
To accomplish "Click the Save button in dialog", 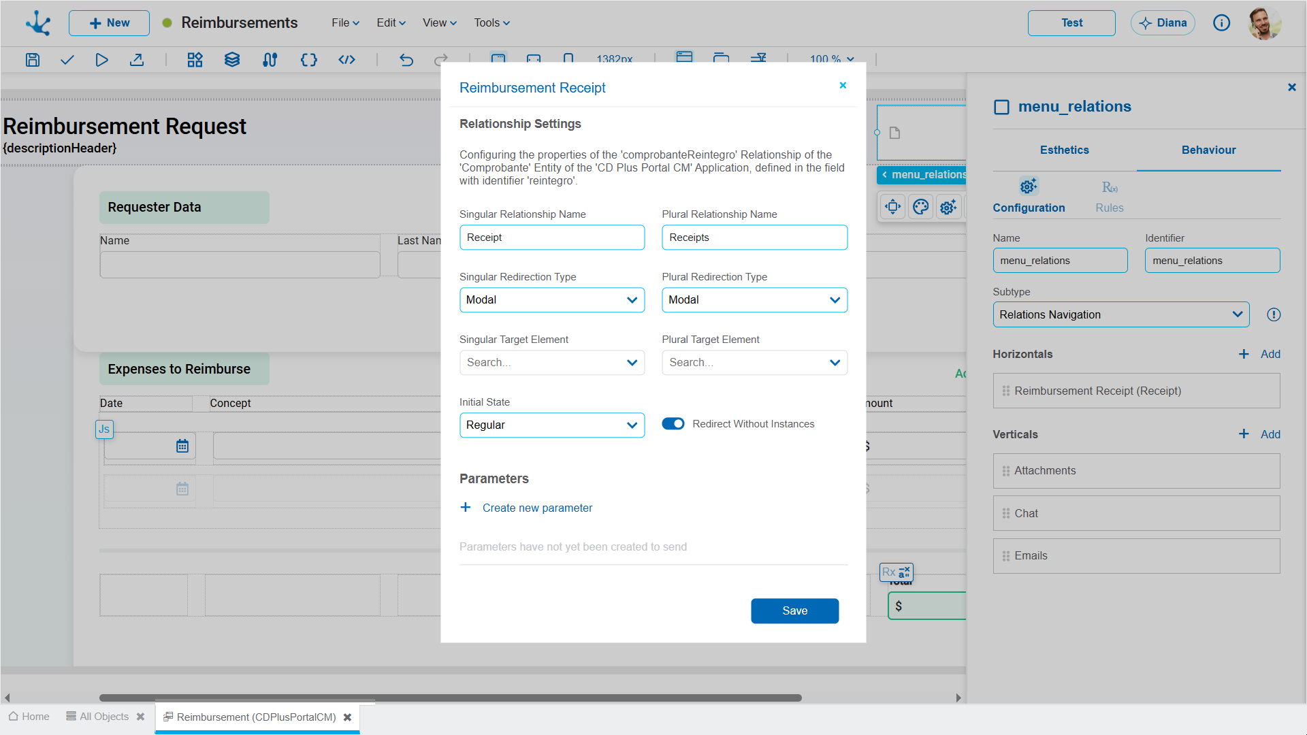I will pyautogui.click(x=794, y=611).
